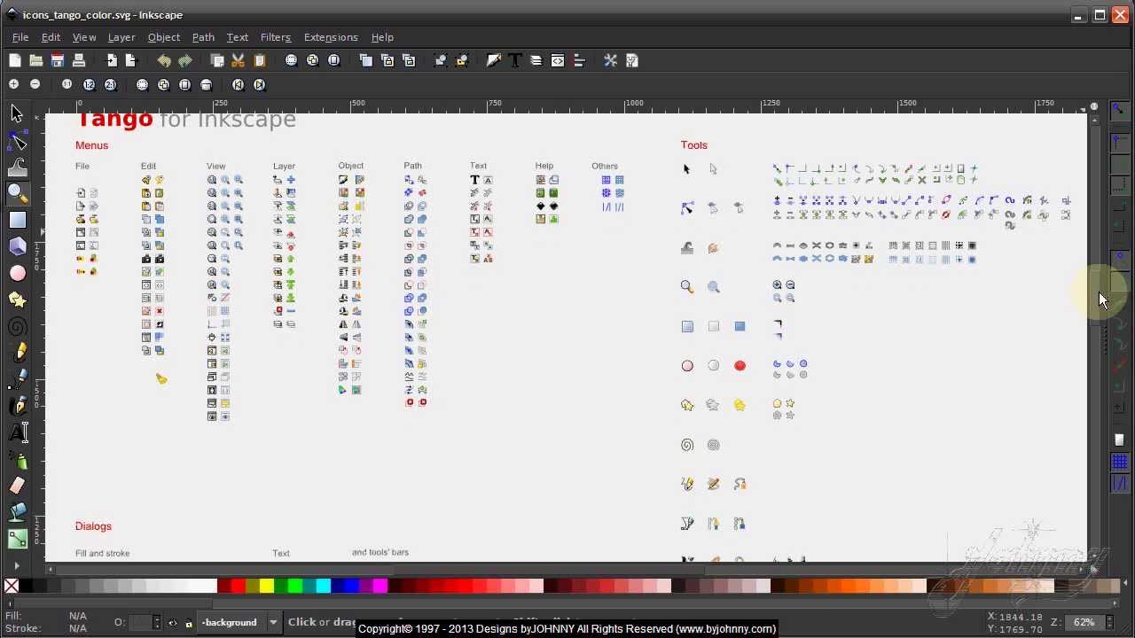The width and height of the screenshot is (1135, 638).
Task: Select the 3D Box tool
Action: click(x=17, y=246)
